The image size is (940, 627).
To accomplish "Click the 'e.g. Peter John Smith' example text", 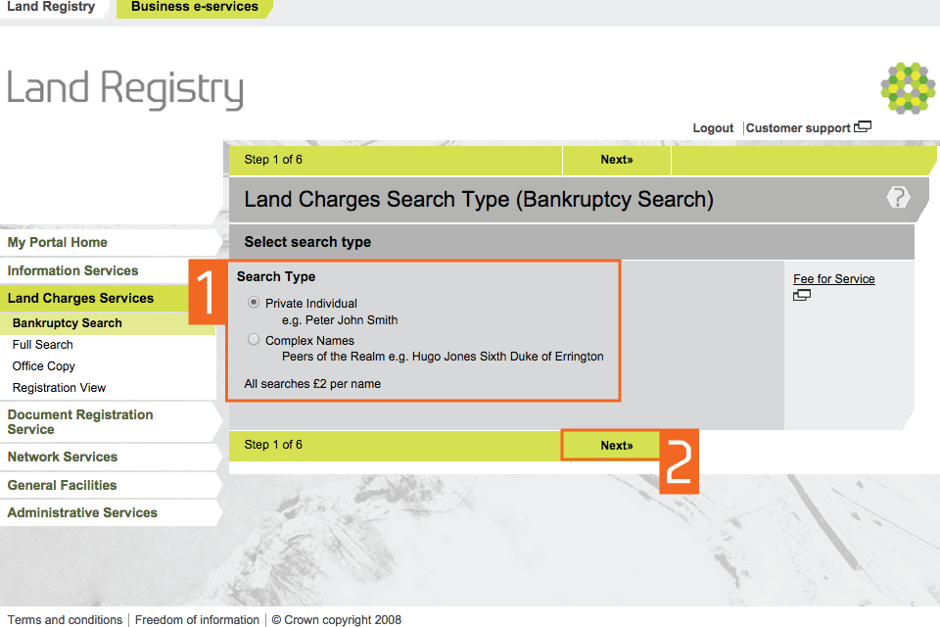I will click(x=340, y=319).
